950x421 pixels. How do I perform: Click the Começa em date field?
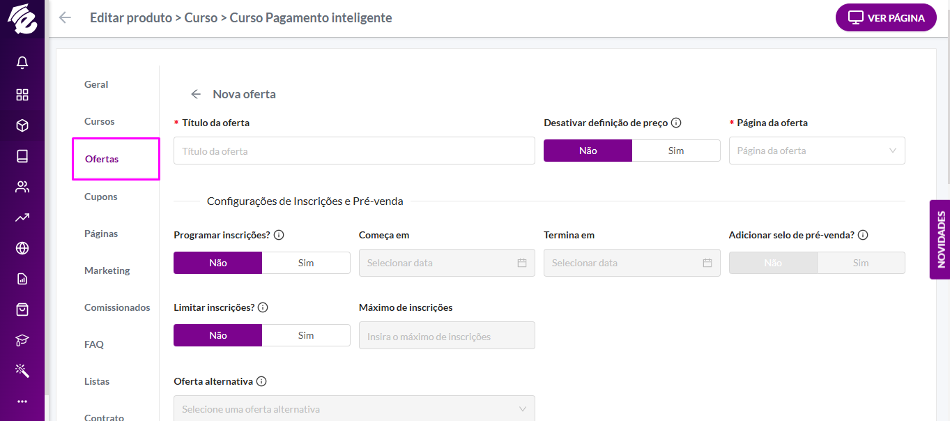[x=447, y=263]
